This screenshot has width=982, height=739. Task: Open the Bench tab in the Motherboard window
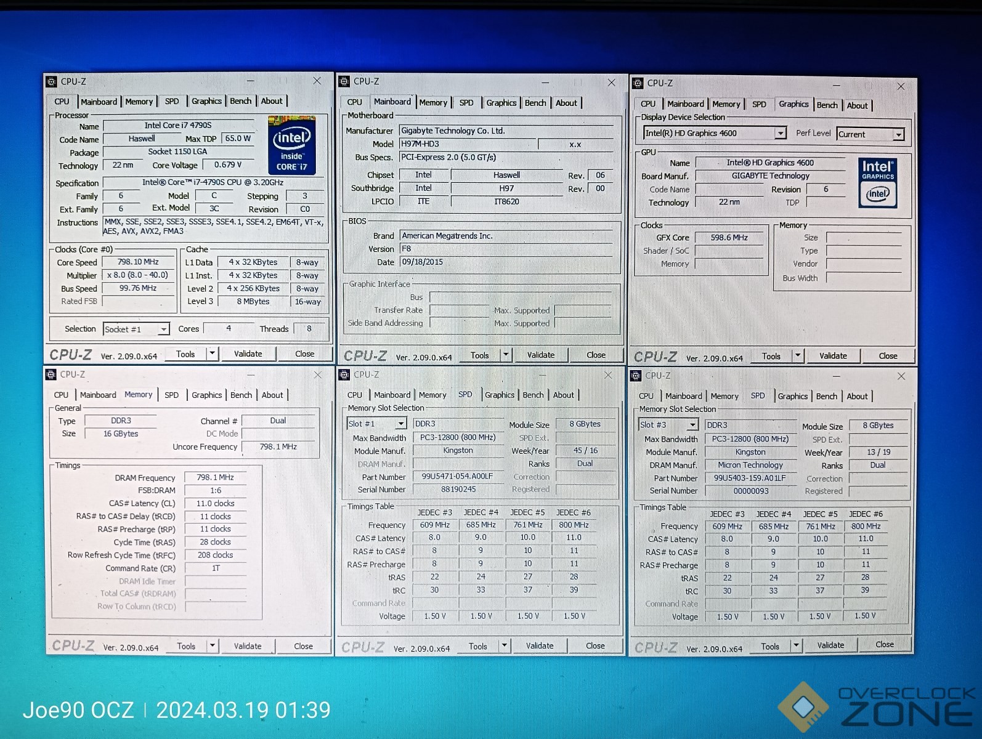point(535,103)
